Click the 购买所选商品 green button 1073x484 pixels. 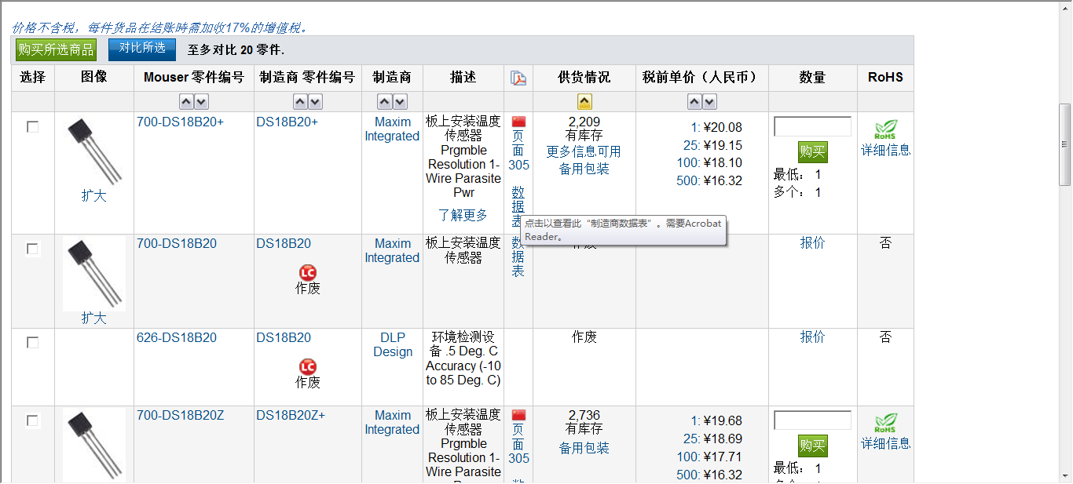pyautogui.click(x=57, y=49)
